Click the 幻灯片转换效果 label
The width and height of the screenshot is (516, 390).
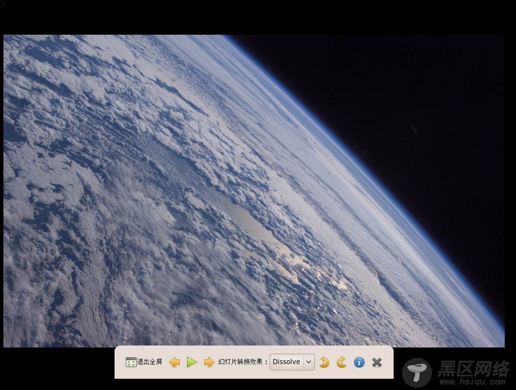240,362
